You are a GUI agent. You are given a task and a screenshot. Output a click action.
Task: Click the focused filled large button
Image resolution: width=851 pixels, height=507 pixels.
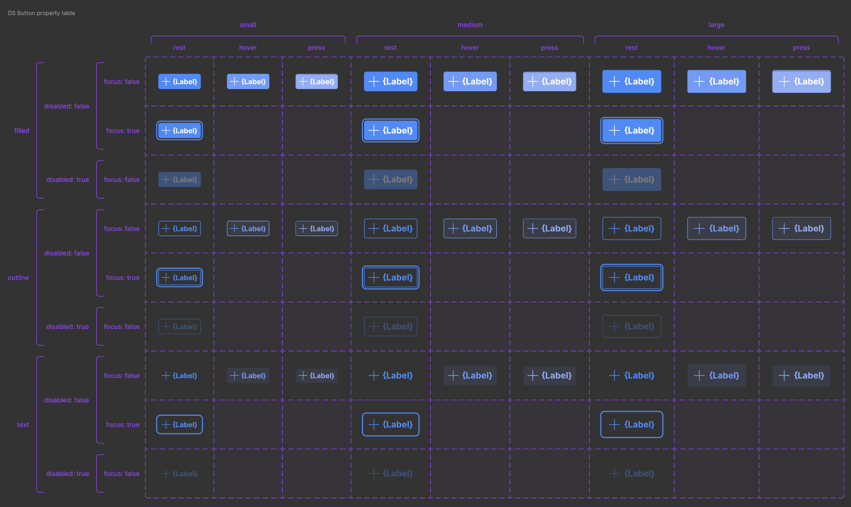coord(632,131)
